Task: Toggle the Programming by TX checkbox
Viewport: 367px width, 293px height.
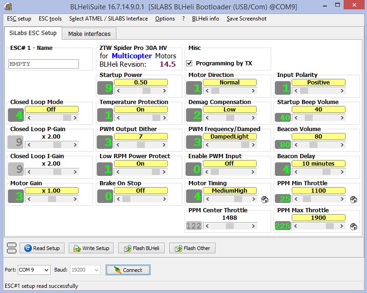Action: coord(189,63)
